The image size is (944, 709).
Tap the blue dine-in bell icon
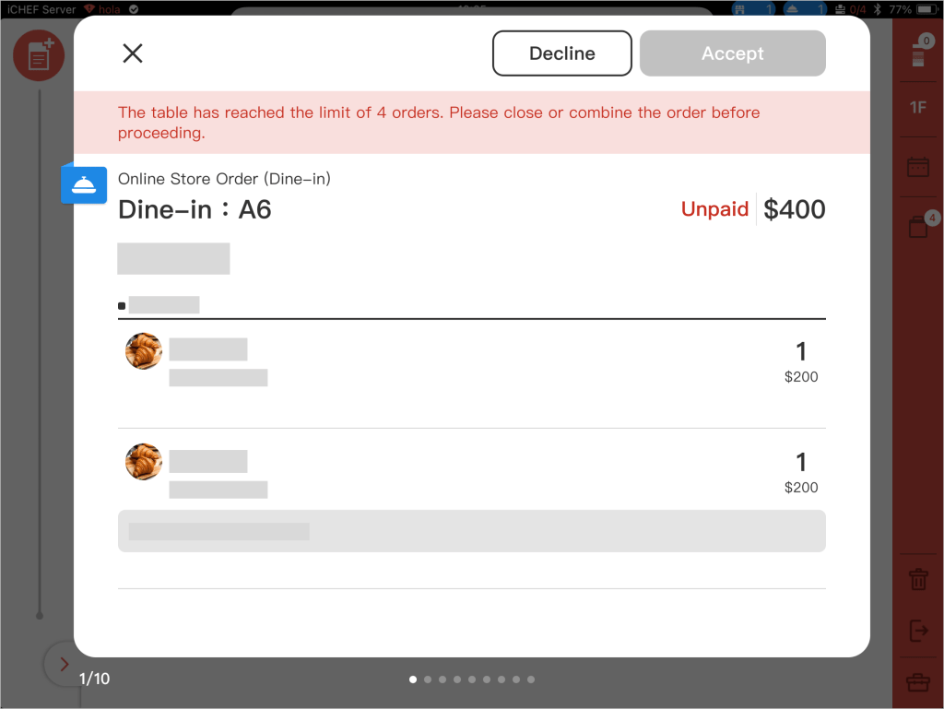tap(84, 183)
